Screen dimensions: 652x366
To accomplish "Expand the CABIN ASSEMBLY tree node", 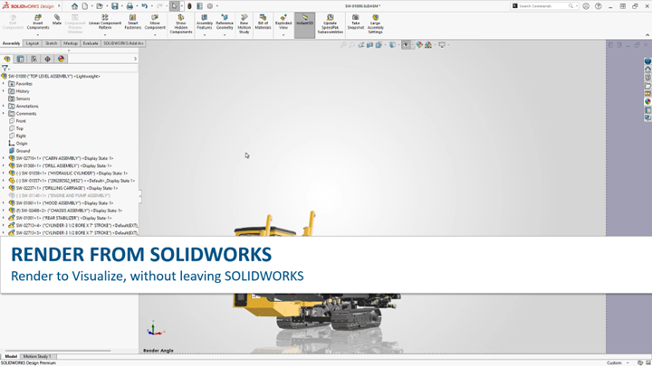I will pos(4,158).
